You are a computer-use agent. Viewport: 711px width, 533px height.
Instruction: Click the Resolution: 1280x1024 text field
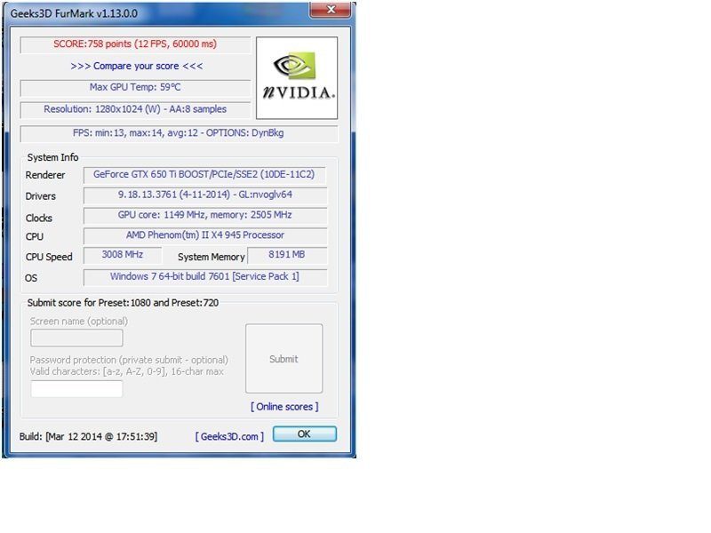[x=135, y=109]
